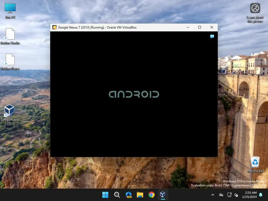268x201 pixels.
Task: Open the Windows Start menu
Action: (105, 195)
